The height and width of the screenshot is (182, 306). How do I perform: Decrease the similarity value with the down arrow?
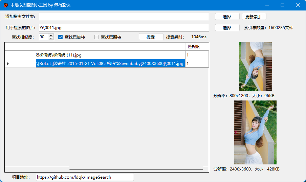[x=51, y=39]
